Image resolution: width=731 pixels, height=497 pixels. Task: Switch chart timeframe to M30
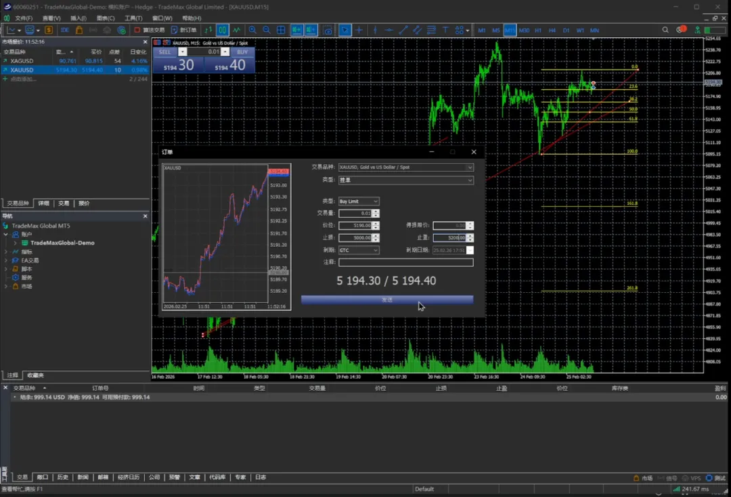coord(524,30)
